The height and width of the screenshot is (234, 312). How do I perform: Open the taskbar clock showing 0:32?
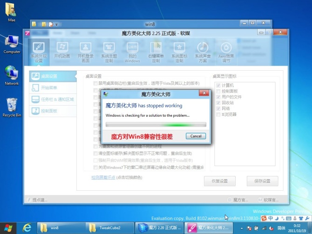point(297,228)
